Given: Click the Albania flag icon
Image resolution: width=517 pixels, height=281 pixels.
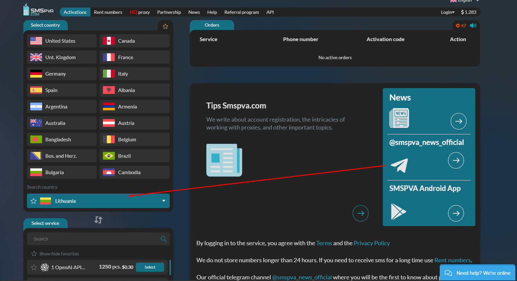Looking at the screenshot, I should click(x=109, y=90).
